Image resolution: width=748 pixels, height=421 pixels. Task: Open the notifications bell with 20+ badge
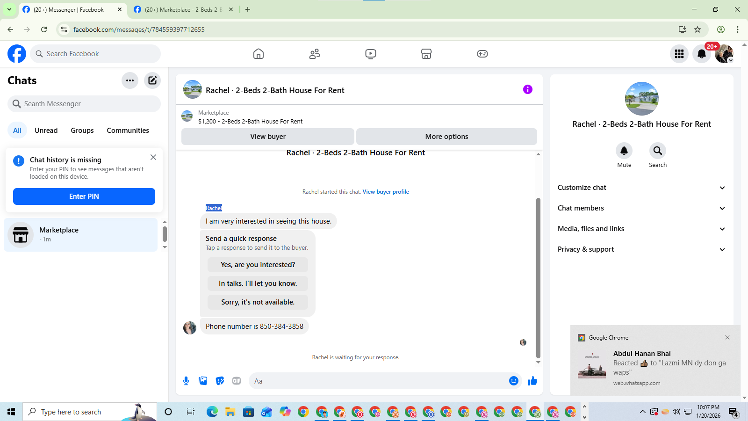[702, 54]
